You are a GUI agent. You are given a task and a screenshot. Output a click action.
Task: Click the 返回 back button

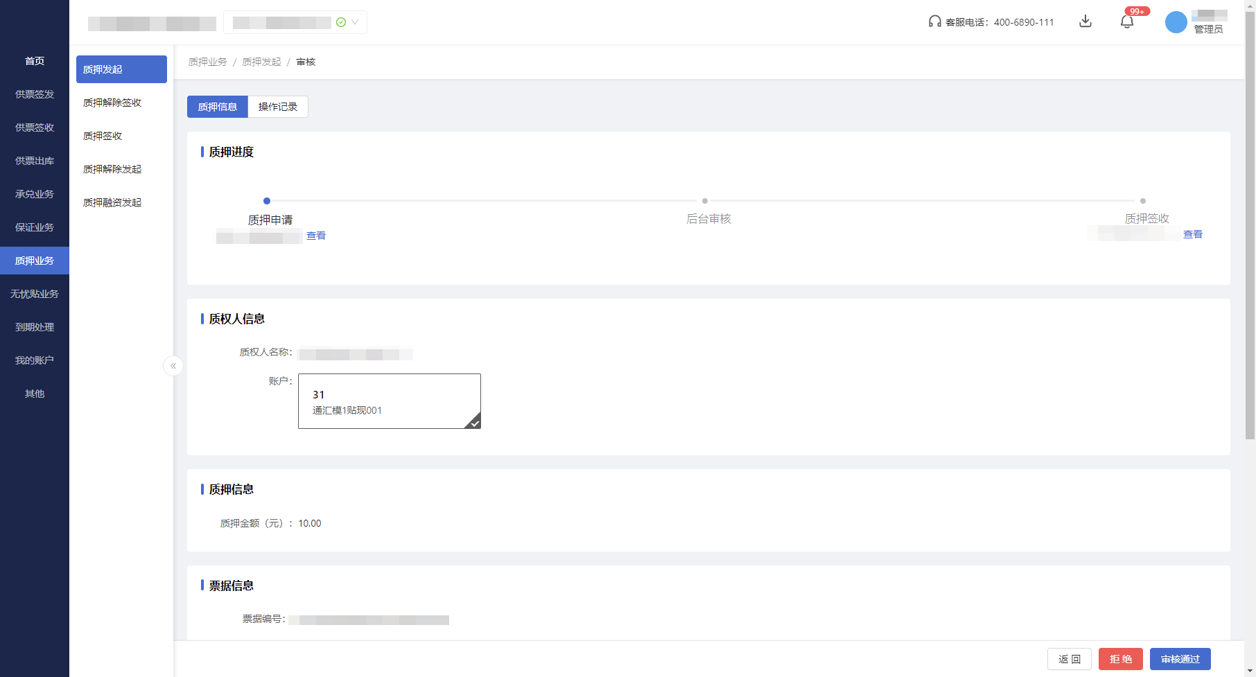(1069, 659)
